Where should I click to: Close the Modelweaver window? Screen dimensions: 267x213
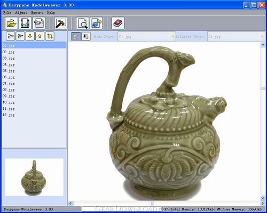coord(262,5)
